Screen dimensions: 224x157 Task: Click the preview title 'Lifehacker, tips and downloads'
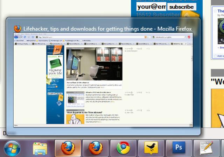tap(60, 29)
